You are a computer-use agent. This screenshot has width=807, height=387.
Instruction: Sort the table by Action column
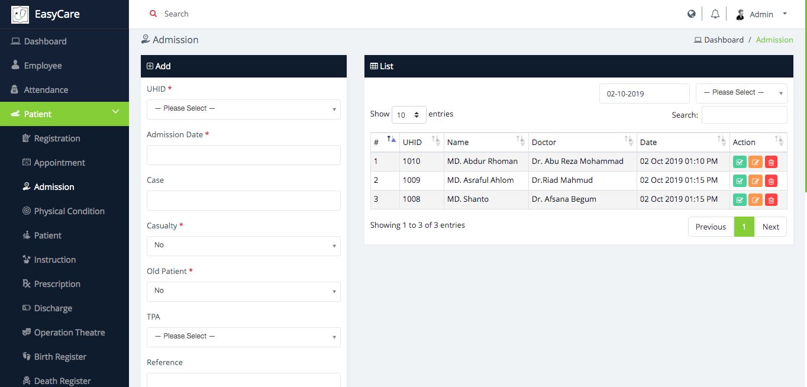(x=758, y=142)
